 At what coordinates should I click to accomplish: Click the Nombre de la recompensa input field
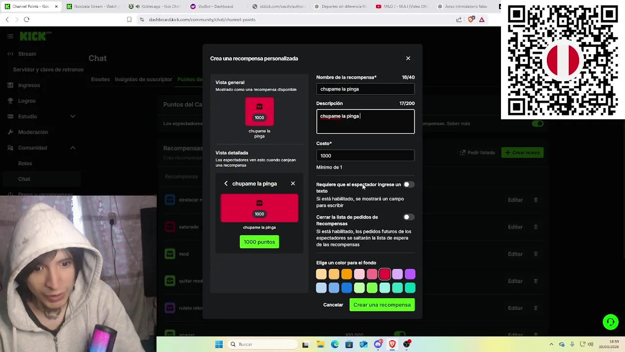coord(365,89)
